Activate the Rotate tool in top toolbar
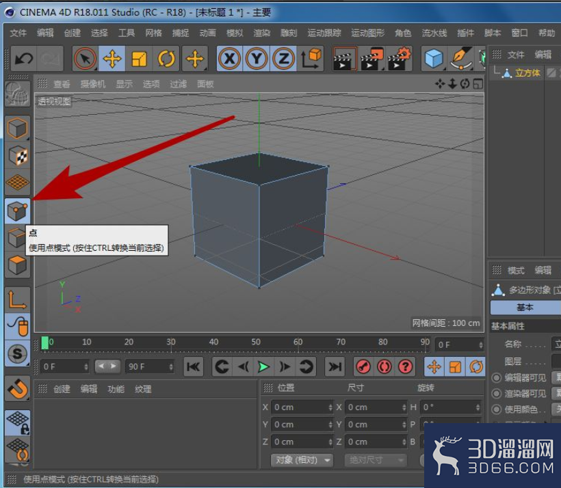 (166, 58)
